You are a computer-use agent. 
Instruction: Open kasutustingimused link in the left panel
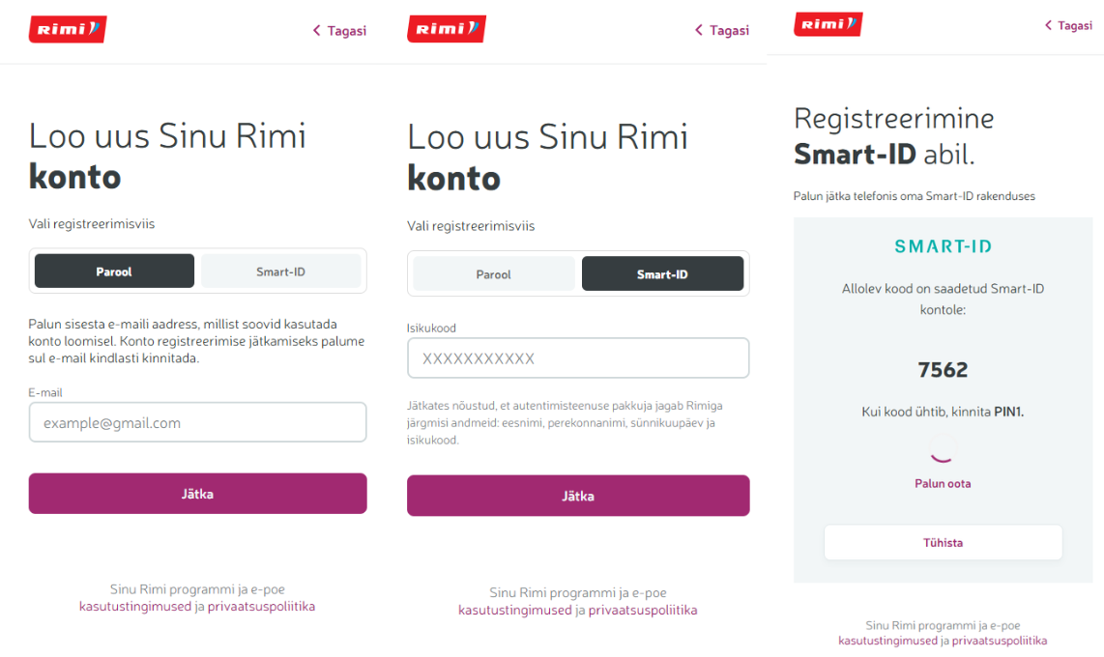tap(135, 607)
